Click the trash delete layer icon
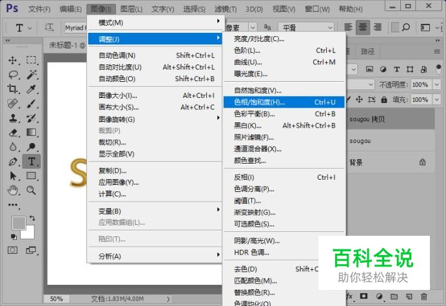Screen dimensions: 446x306 tap(424, 296)
